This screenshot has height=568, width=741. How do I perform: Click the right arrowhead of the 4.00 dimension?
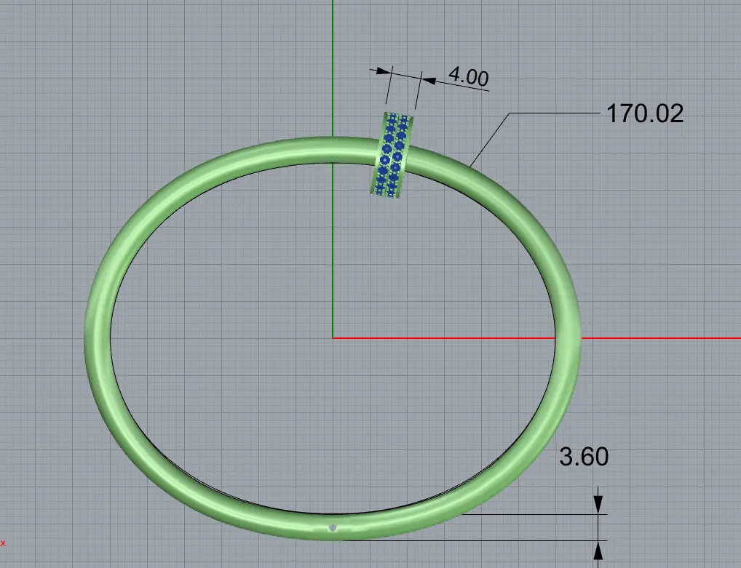coord(429,81)
